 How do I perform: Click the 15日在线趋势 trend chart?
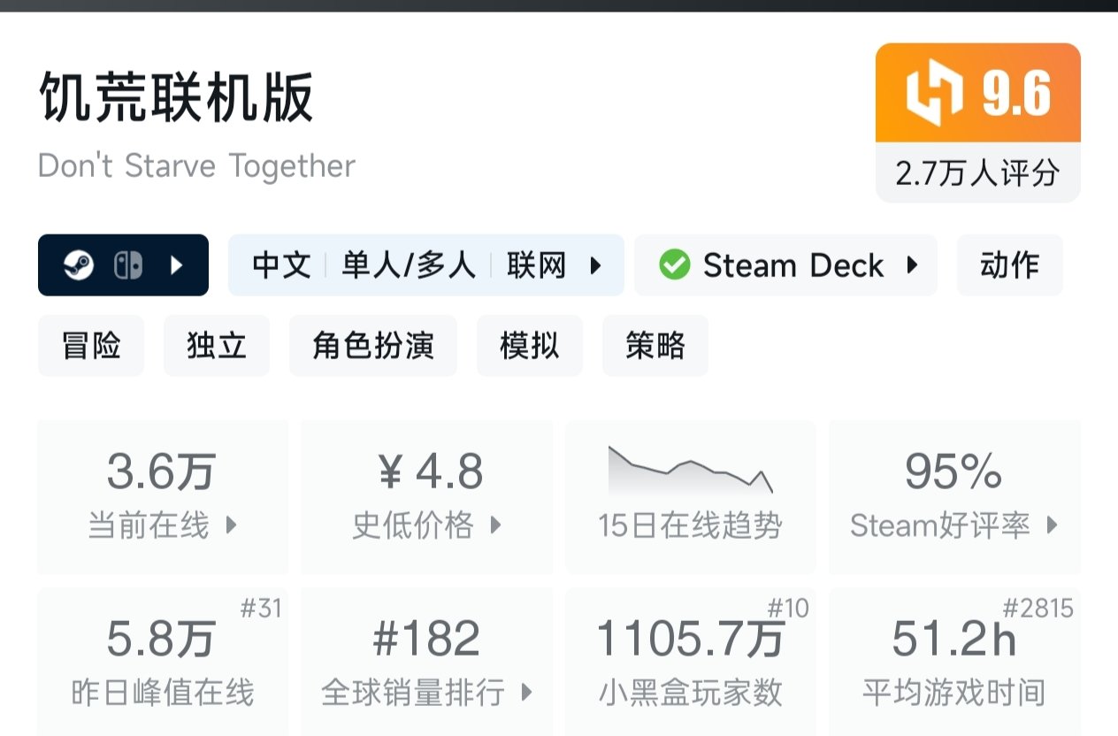[690, 495]
